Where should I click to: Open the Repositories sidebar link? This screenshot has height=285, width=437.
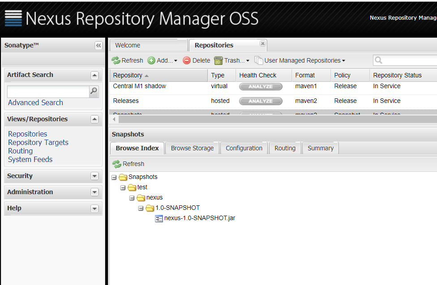28,134
